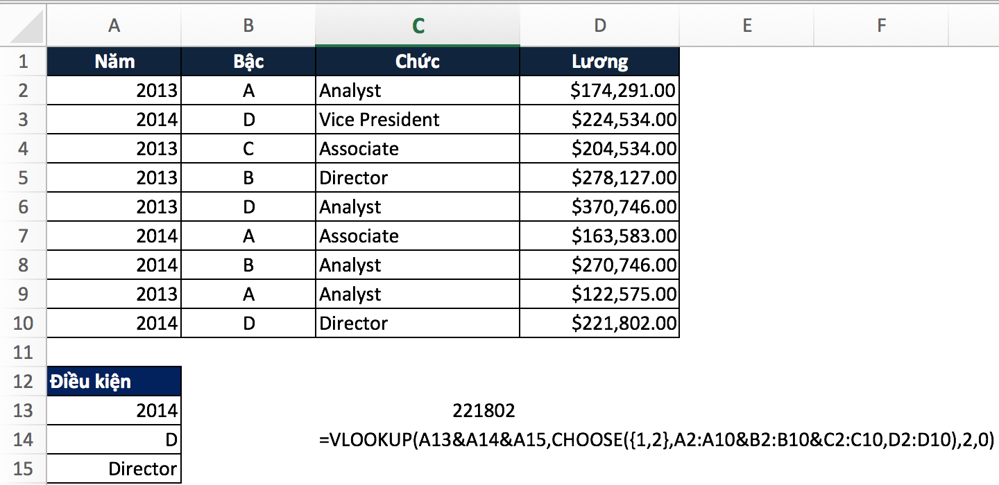Click the Select All corner triangle
This screenshot has height=485, width=999.
(x=26, y=28)
